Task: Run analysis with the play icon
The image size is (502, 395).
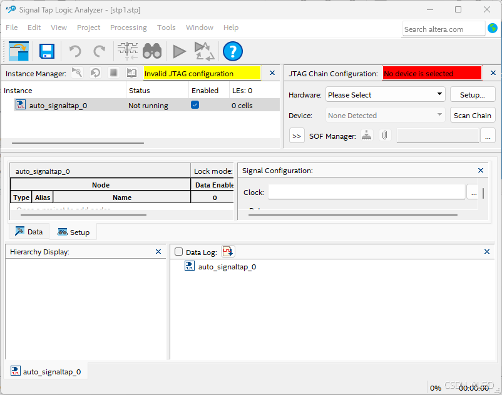Action: point(179,51)
